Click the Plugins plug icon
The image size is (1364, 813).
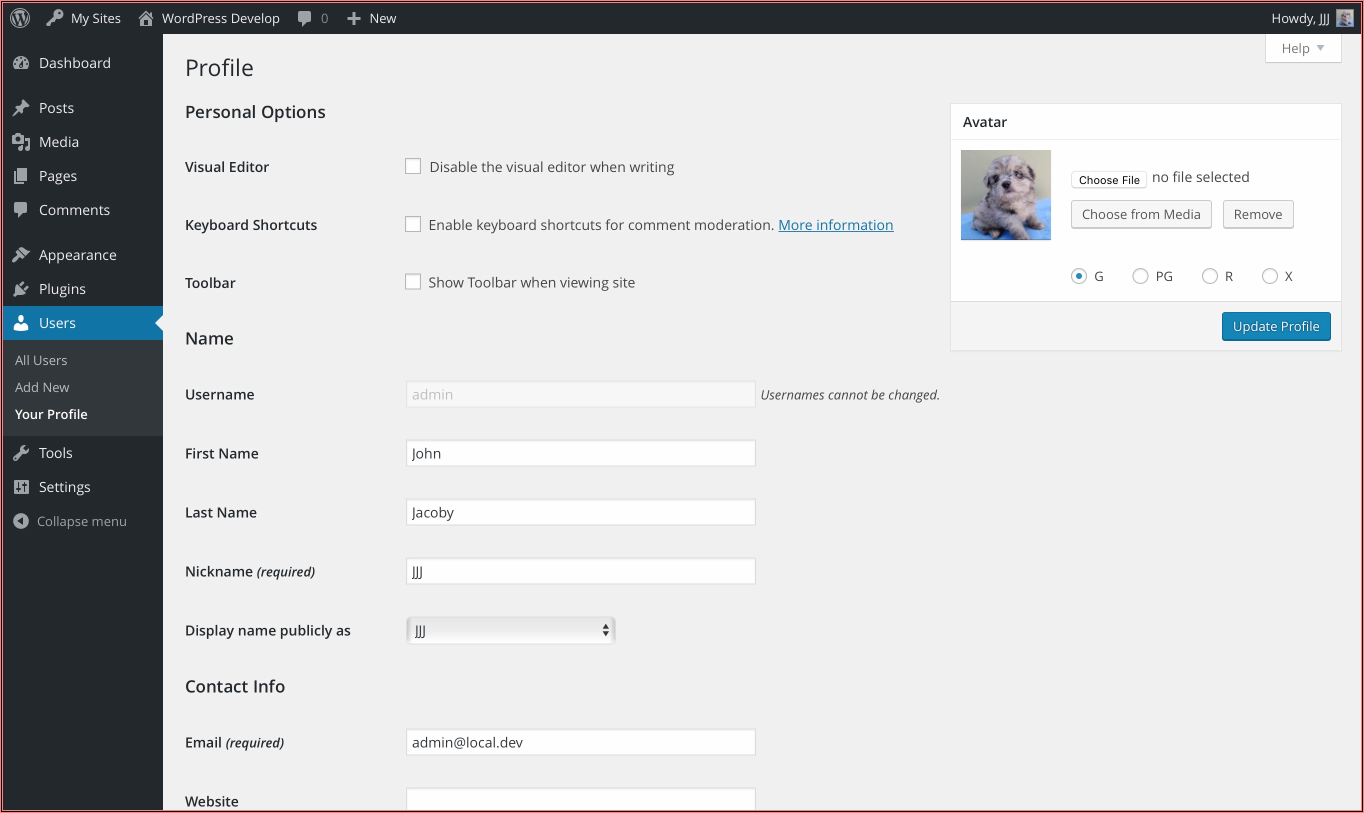pos(21,288)
